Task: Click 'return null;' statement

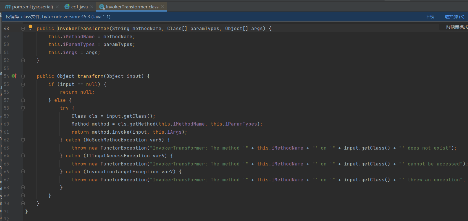Action: click(x=77, y=92)
